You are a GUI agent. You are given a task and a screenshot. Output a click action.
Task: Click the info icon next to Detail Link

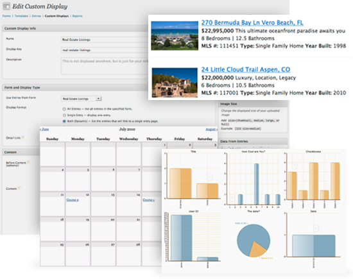point(22,137)
